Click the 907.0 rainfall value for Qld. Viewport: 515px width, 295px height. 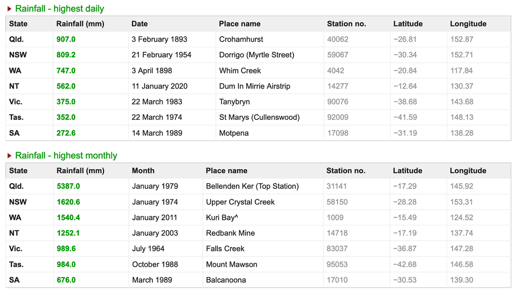coord(66,39)
